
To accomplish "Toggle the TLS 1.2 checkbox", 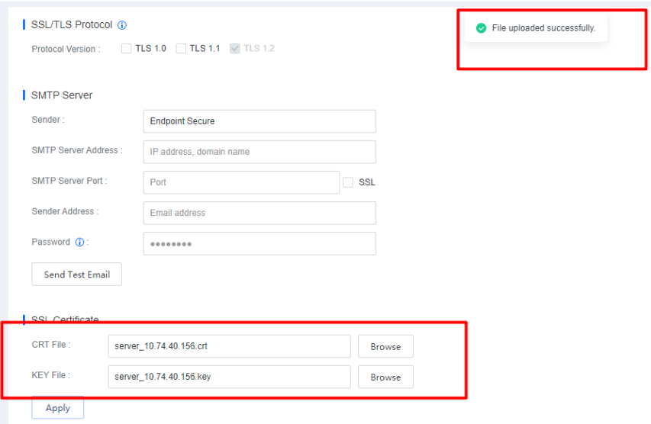I will pos(235,49).
